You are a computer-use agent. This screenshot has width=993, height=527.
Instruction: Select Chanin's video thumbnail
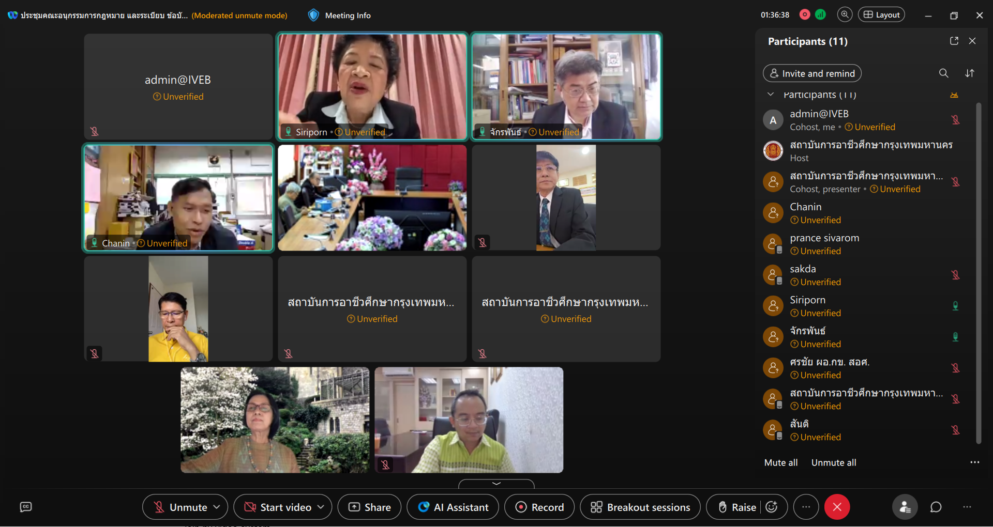[178, 197]
